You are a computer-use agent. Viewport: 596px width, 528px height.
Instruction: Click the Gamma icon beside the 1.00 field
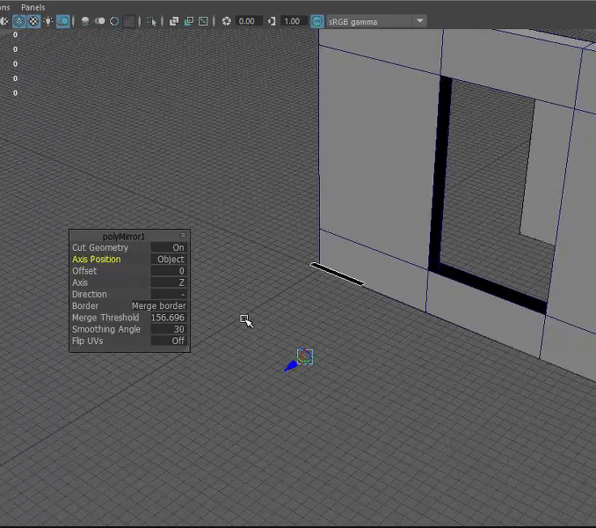272,21
